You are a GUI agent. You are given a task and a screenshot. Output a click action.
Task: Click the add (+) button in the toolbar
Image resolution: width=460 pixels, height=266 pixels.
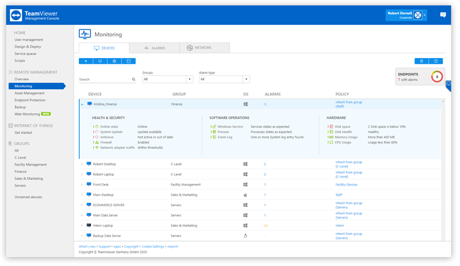(x=86, y=61)
